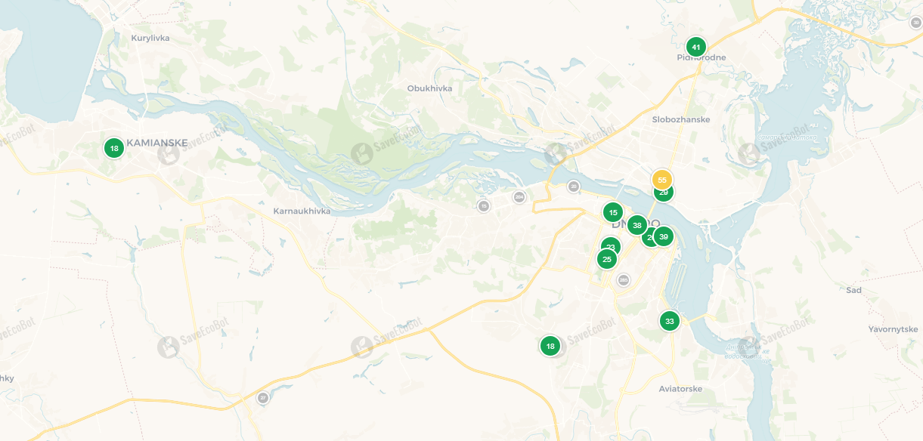The image size is (923, 441).
Task: Click the Kurylivka village label
Action: (x=150, y=38)
